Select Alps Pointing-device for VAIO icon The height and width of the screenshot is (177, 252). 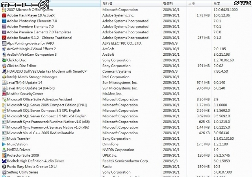coord(4,44)
